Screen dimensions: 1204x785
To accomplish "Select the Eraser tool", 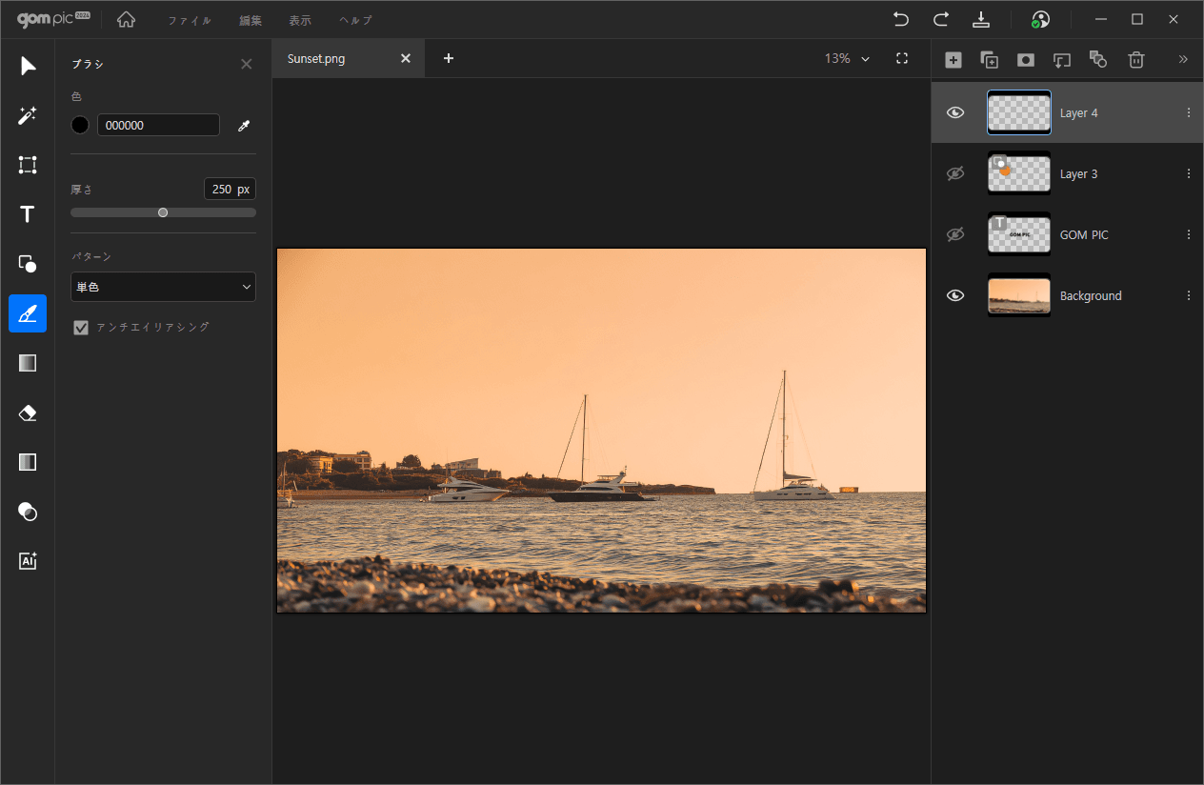I will [x=28, y=413].
